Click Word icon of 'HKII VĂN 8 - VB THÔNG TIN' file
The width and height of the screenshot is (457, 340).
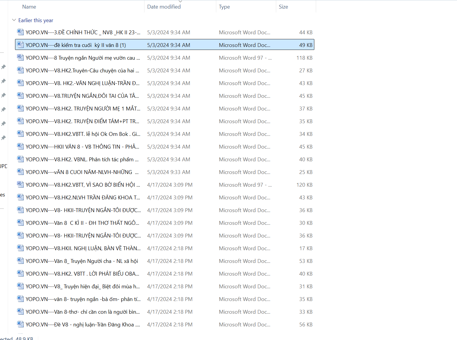(x=20, y=146)
